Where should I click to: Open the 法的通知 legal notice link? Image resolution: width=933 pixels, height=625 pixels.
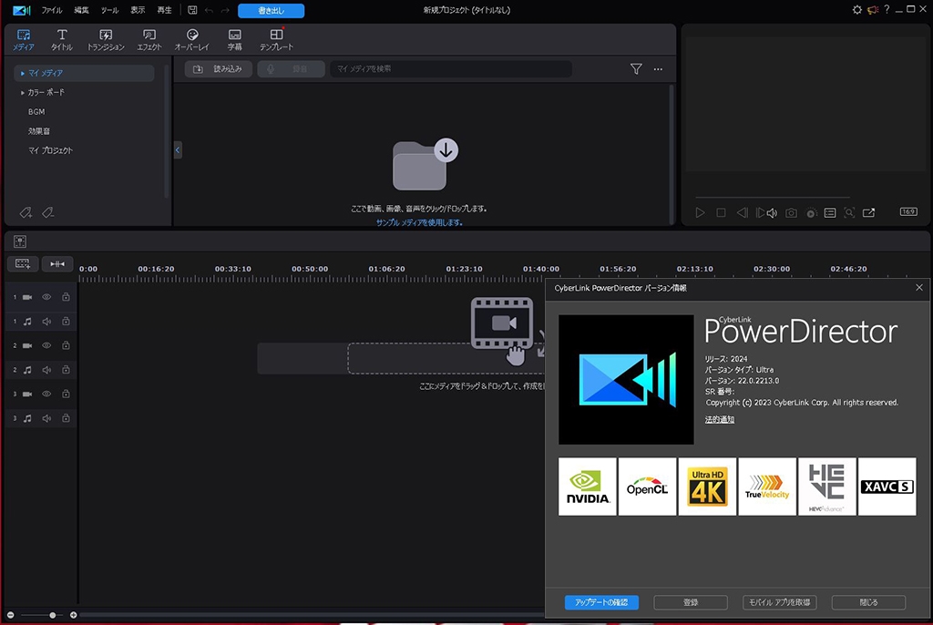719,420
